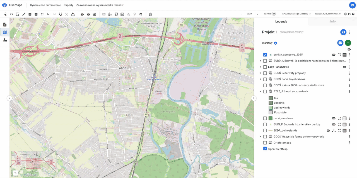Collapse the PTLZ_A Lasy i zadrzewienia layer
Viewport: 357px width, 178px height.
(x=260, y=92)
